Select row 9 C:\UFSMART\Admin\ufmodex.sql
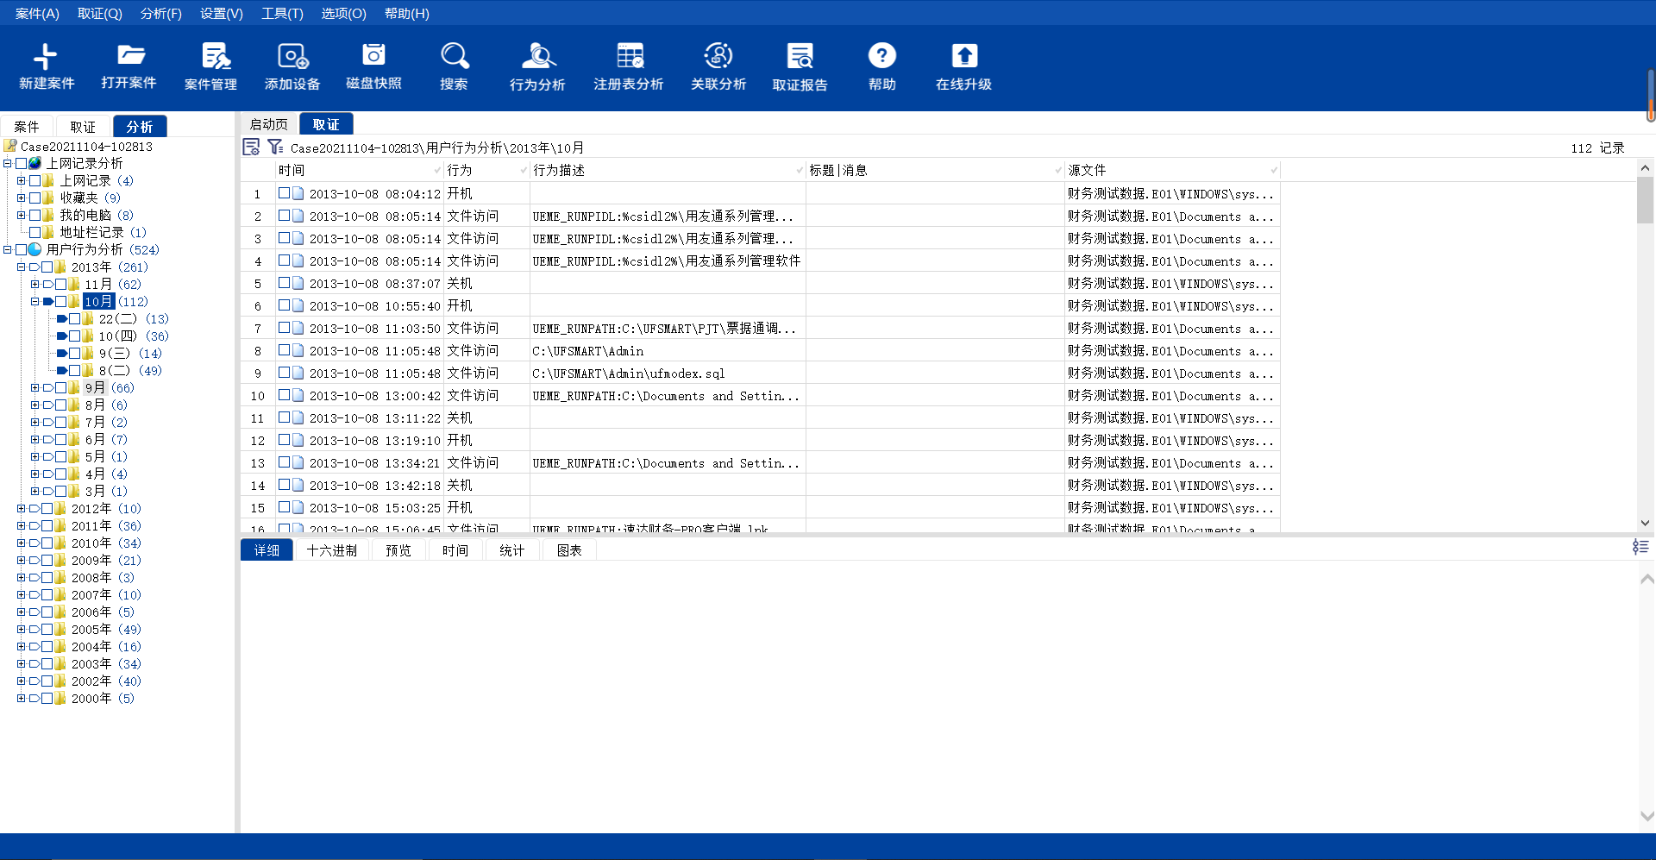Viewport: 1656px width, 860px height. coord(761,373)
